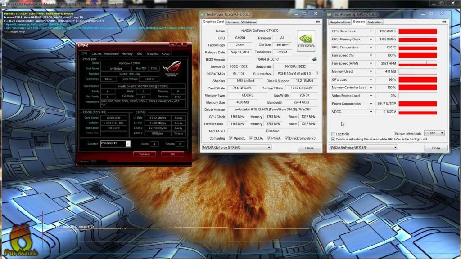
Task: Select Graphics Card tab in left GPU-Z window
Action: click(x=213, y=22)
